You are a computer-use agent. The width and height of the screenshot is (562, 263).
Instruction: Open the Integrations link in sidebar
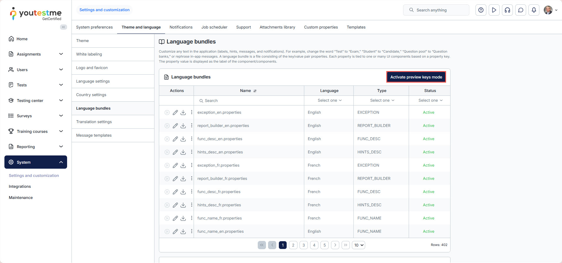(x=20, y=186)
